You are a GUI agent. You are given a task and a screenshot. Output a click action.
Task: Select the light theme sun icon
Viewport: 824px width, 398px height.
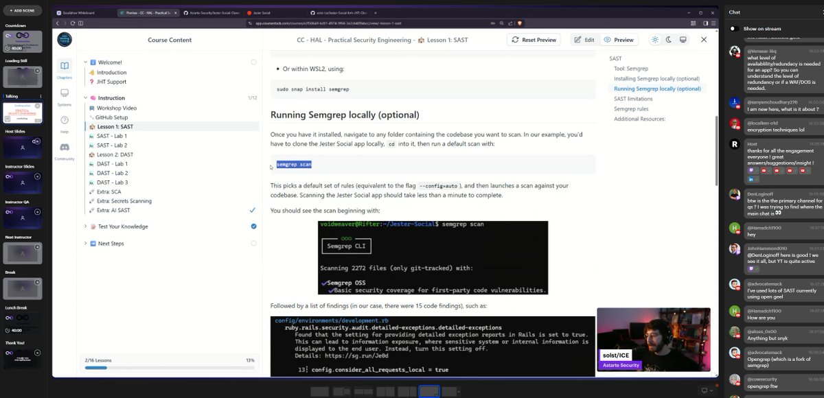tap(655, 40)
